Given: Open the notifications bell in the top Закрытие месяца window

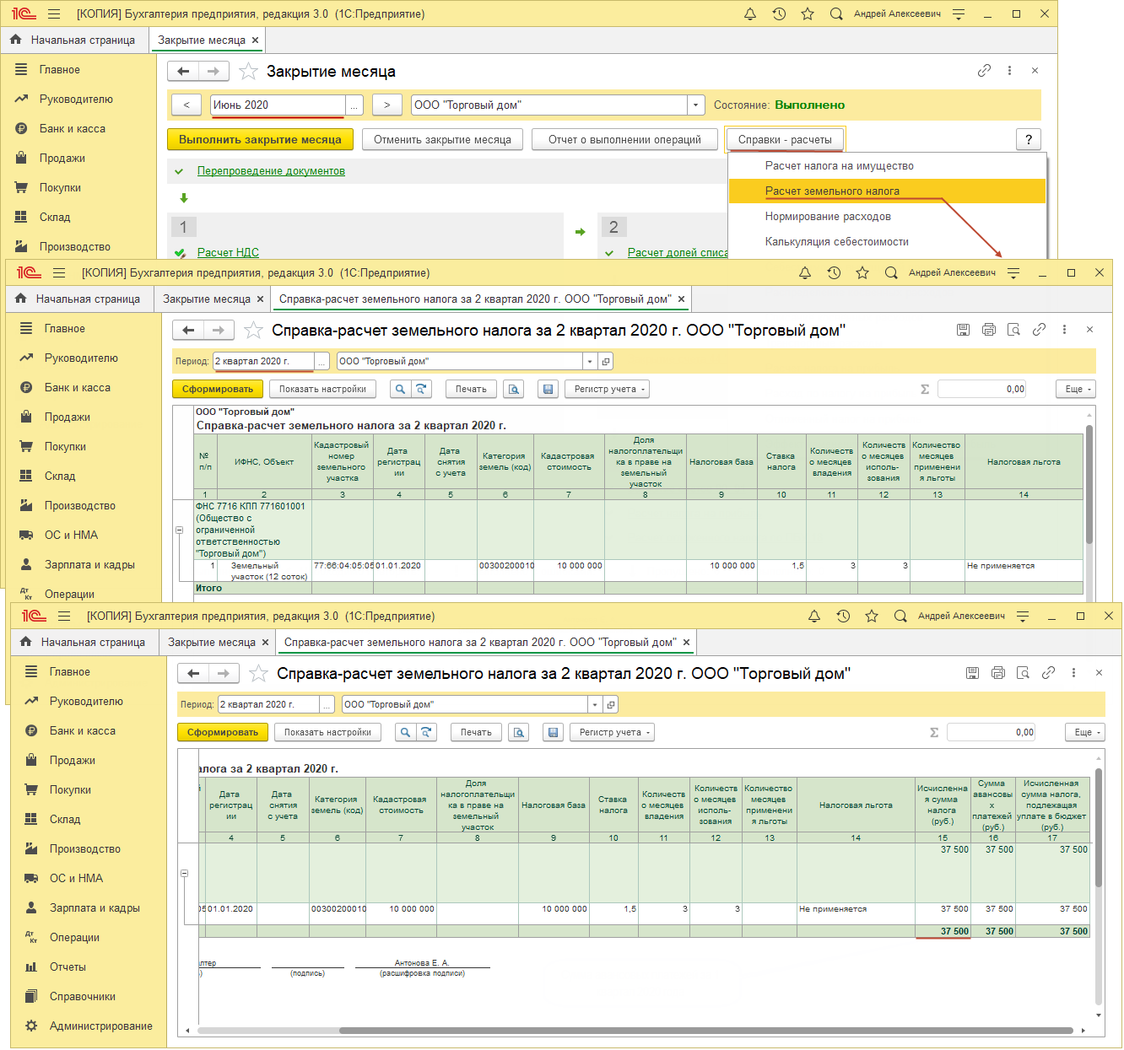Looking at the screenshot, I should [x=750, y=14].
